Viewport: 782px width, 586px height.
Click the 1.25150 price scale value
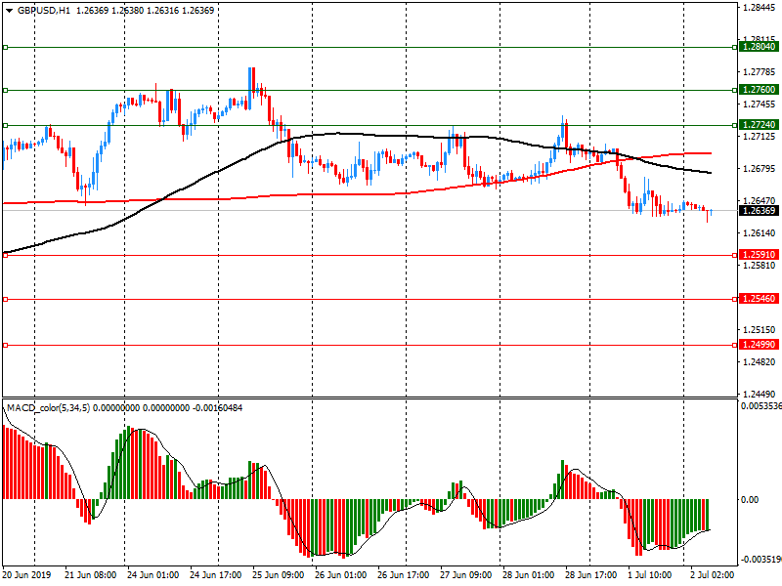pos(760,330)
